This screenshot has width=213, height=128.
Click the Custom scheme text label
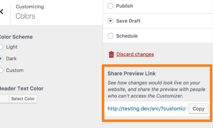[15, 70]
